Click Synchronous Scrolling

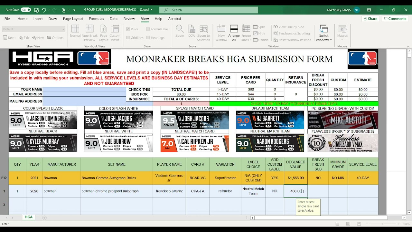(292, 34)
